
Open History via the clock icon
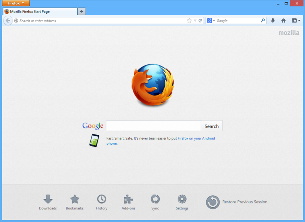(101, 200)
